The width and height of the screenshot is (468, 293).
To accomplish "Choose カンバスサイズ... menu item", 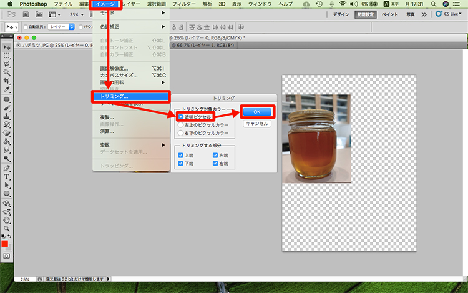I will [x=131, y=76].
